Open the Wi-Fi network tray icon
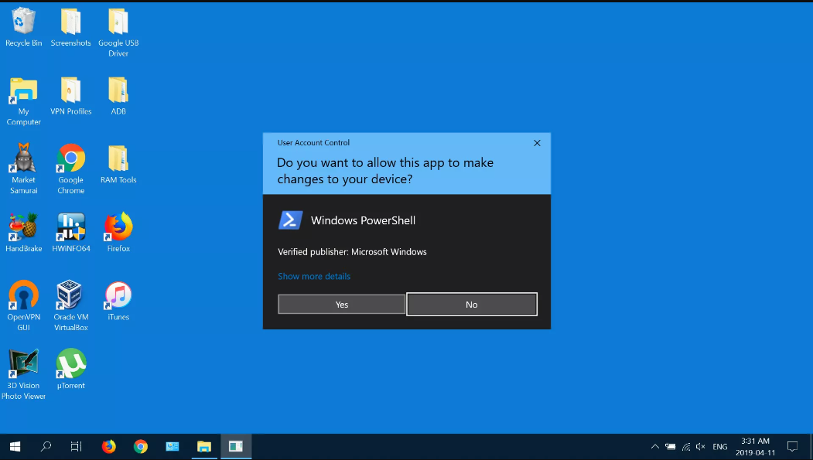Viewport: 813px width, 460px height. [686, 447]
